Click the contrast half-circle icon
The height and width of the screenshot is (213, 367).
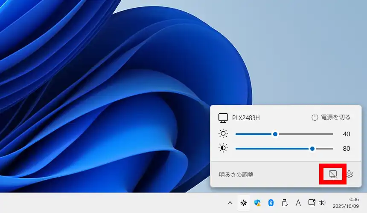click(223, 148)
